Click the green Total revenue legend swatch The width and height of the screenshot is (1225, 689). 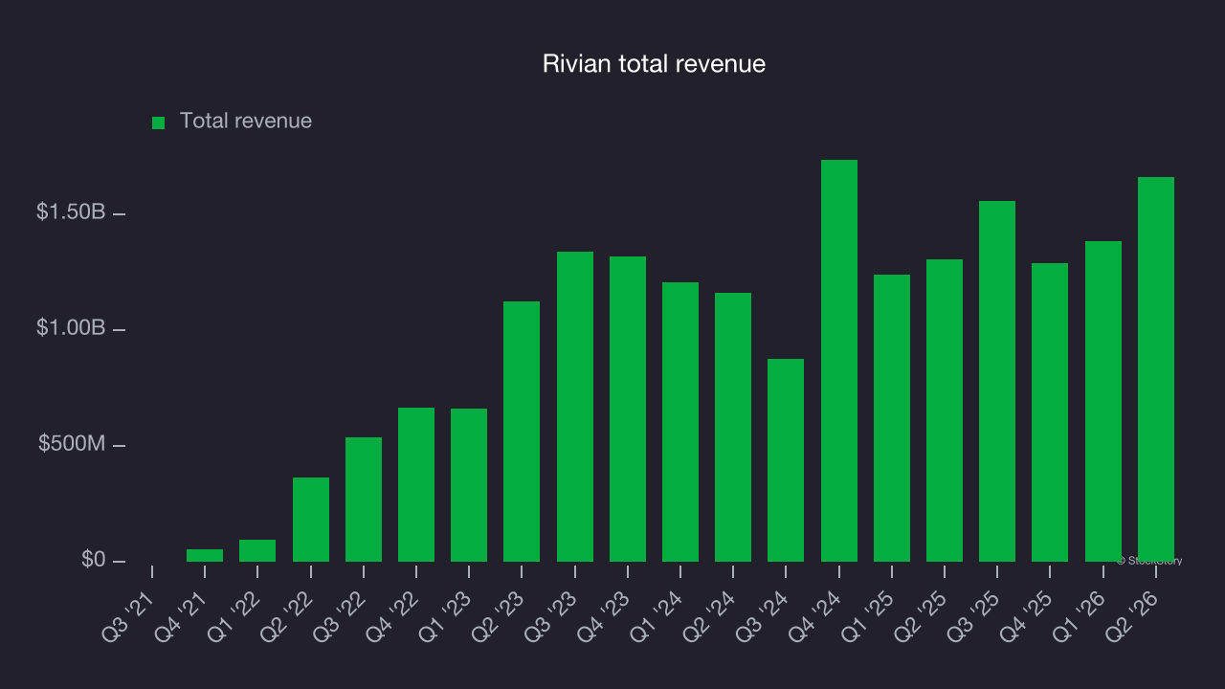coord(159,122)
